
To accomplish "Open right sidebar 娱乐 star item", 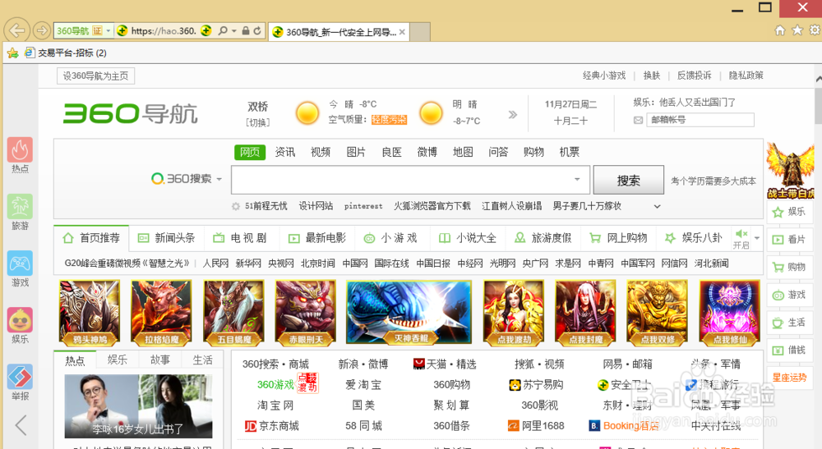I will click(789, 212).
